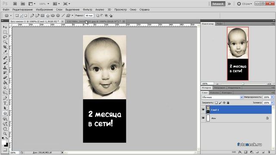The width and height of the screenshot is (276, 155).
Task: Select the Type tool
Action: point(5,103)
